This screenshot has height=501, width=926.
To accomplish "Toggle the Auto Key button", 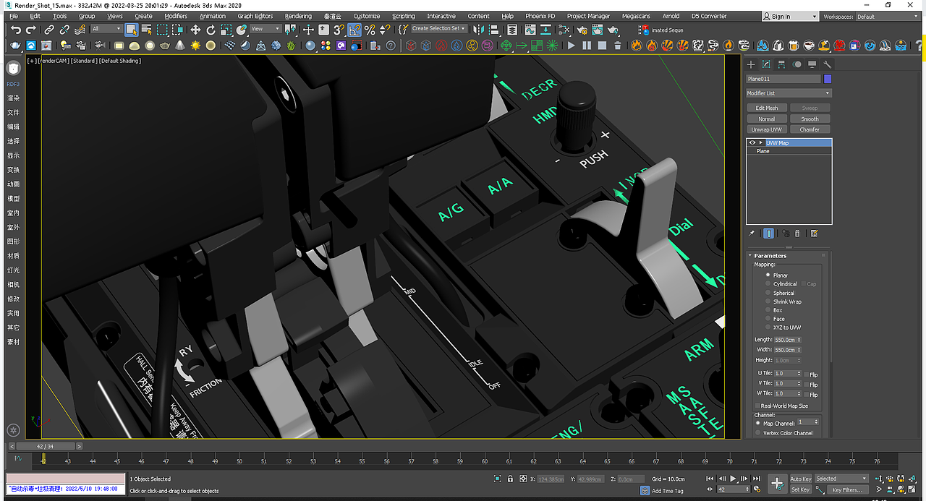I will pyautogui.click(x=800, y=479).
